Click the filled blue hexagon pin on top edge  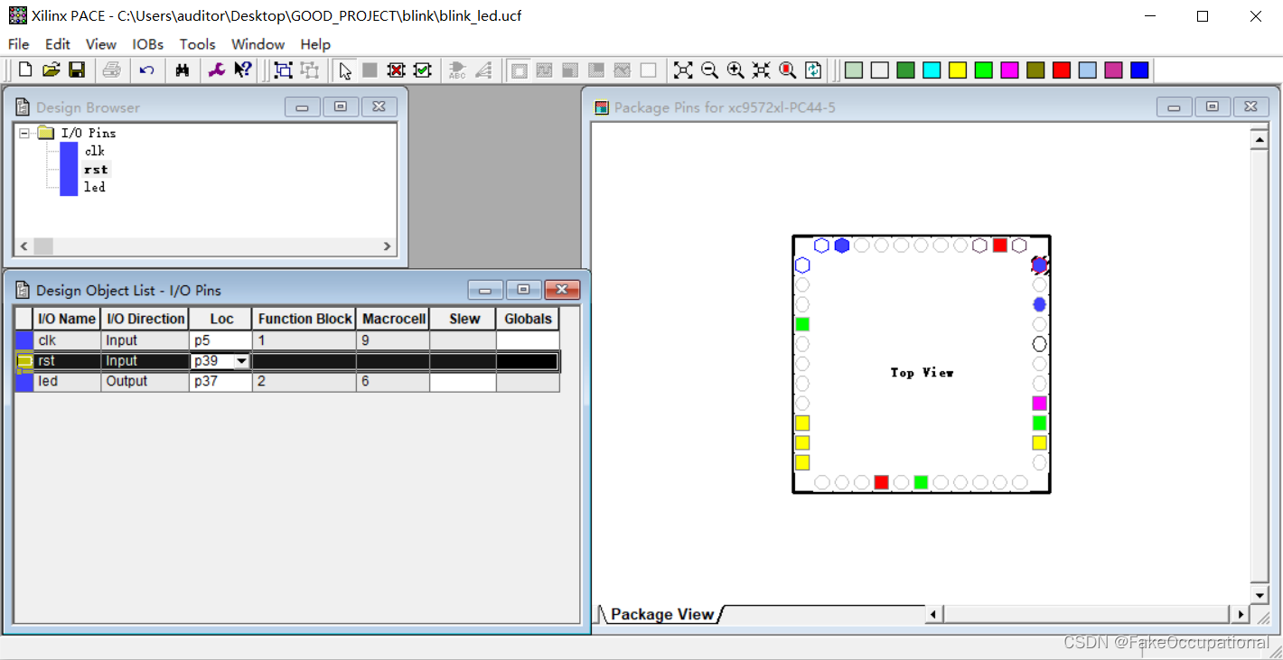click(842, 246)
